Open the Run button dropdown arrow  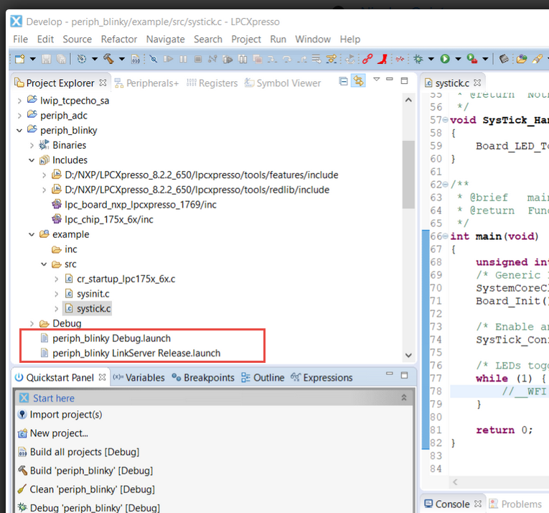pos(458,59)
